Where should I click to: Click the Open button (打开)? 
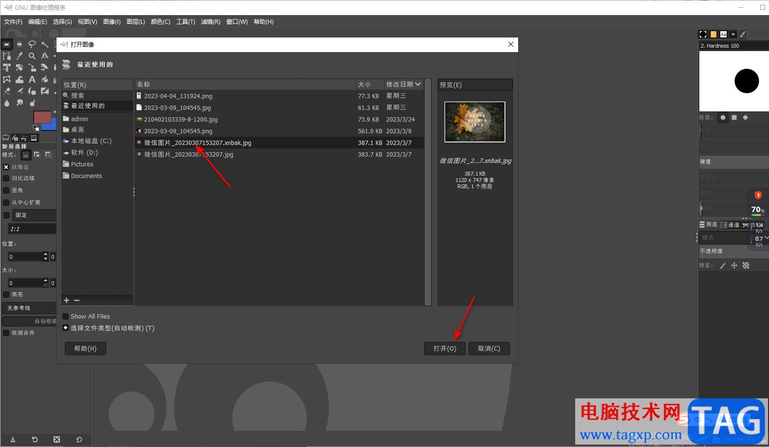(x=445, y=349)
